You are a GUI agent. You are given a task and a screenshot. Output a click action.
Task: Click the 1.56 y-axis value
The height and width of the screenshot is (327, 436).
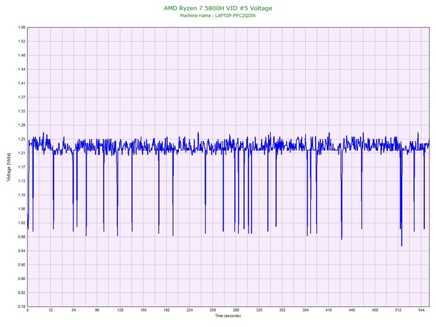[21, 27]
